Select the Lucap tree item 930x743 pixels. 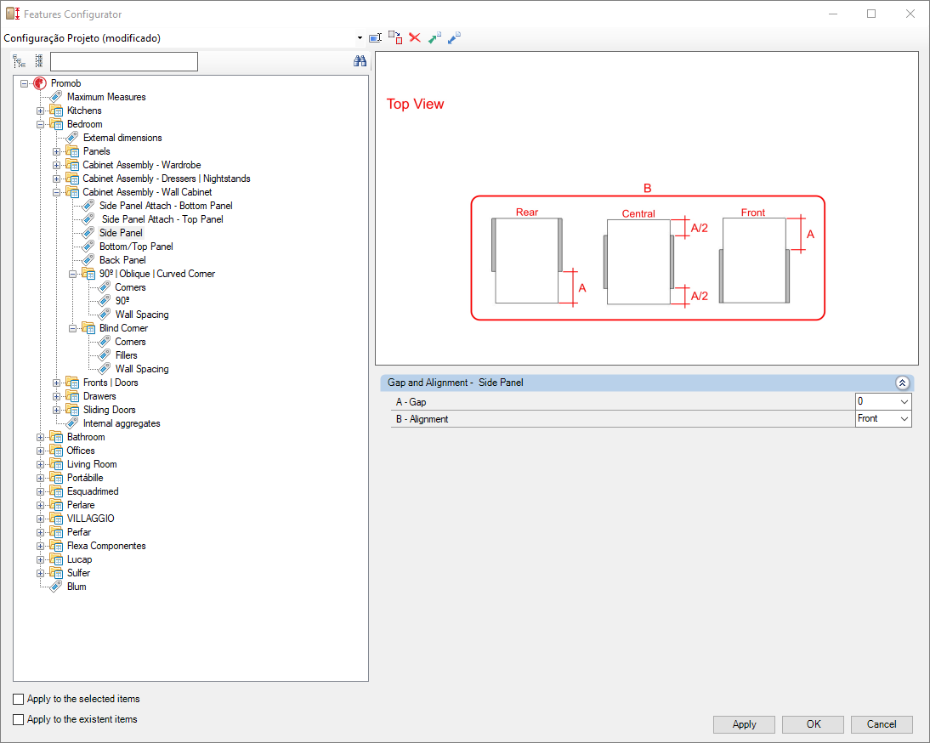coord(79,559)
